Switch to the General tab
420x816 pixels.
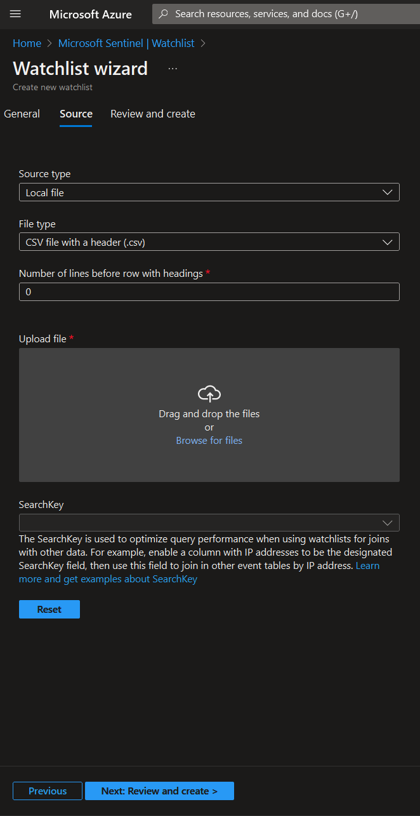tap(22, 114)
